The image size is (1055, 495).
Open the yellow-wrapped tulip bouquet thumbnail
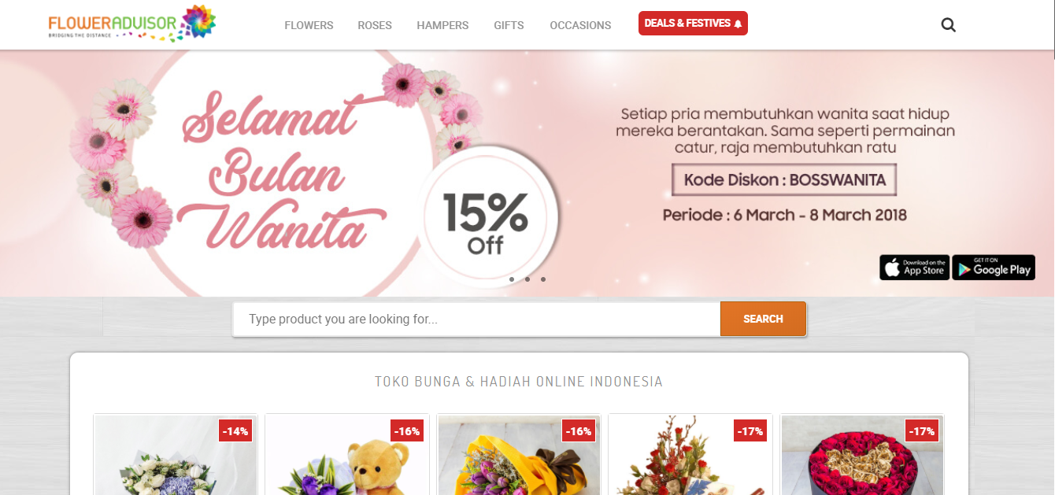(x=519, y=454)
